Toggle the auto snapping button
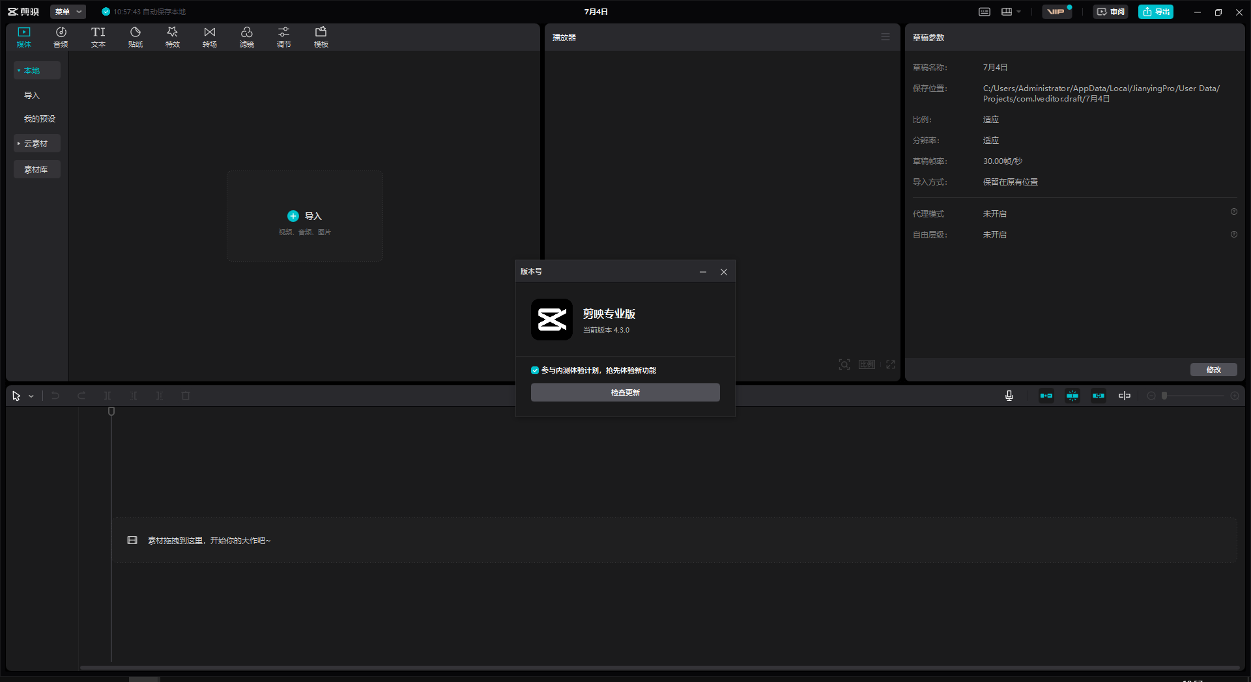The height and width of the screenshot is (682, 1251). point(1072,396)
